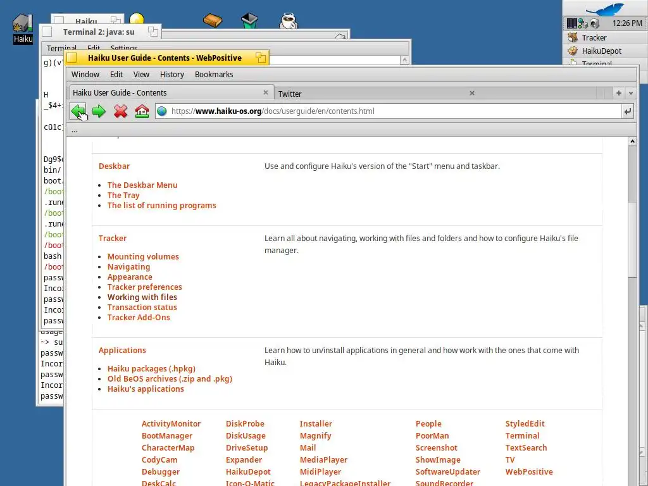
Task: Click the vertical scrollbar thumb in WebPositive
Action: click(x=632, y=240)
